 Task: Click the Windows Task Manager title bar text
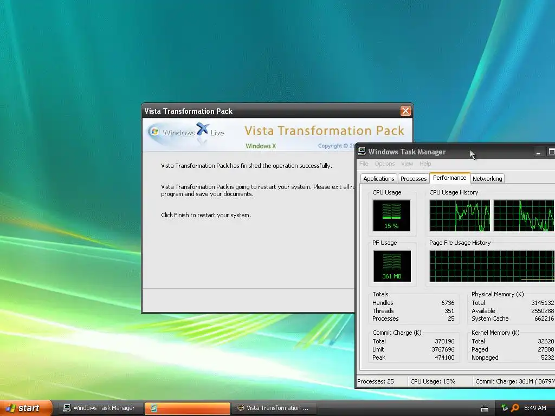406,152
